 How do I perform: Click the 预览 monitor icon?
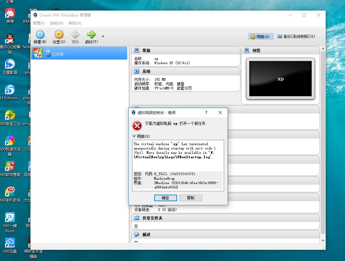247,50
